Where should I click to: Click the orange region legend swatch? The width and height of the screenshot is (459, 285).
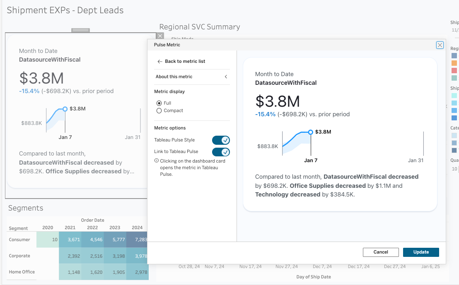(x=454, y=63)
